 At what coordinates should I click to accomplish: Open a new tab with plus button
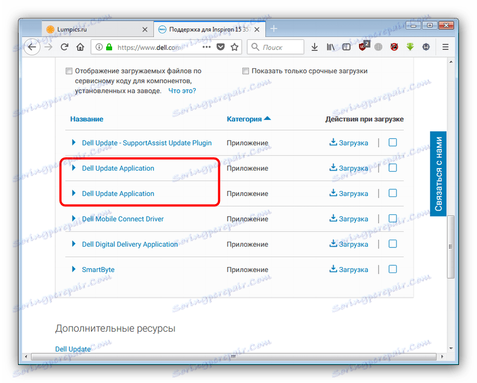coord(274,29)
